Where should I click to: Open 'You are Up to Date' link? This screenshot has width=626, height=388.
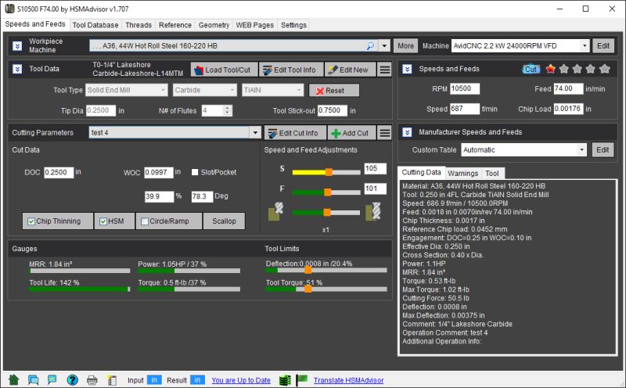pyautogui.click(x=241, y=380)
